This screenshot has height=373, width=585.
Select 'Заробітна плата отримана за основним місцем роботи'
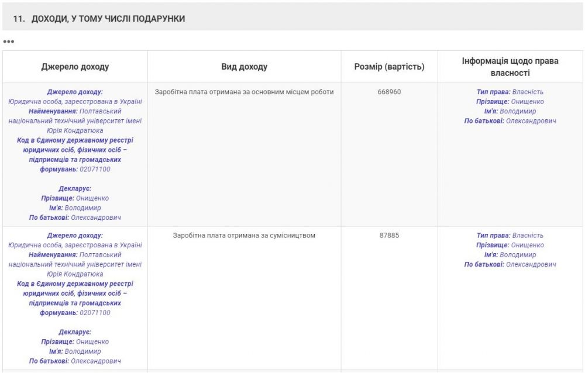244,92
